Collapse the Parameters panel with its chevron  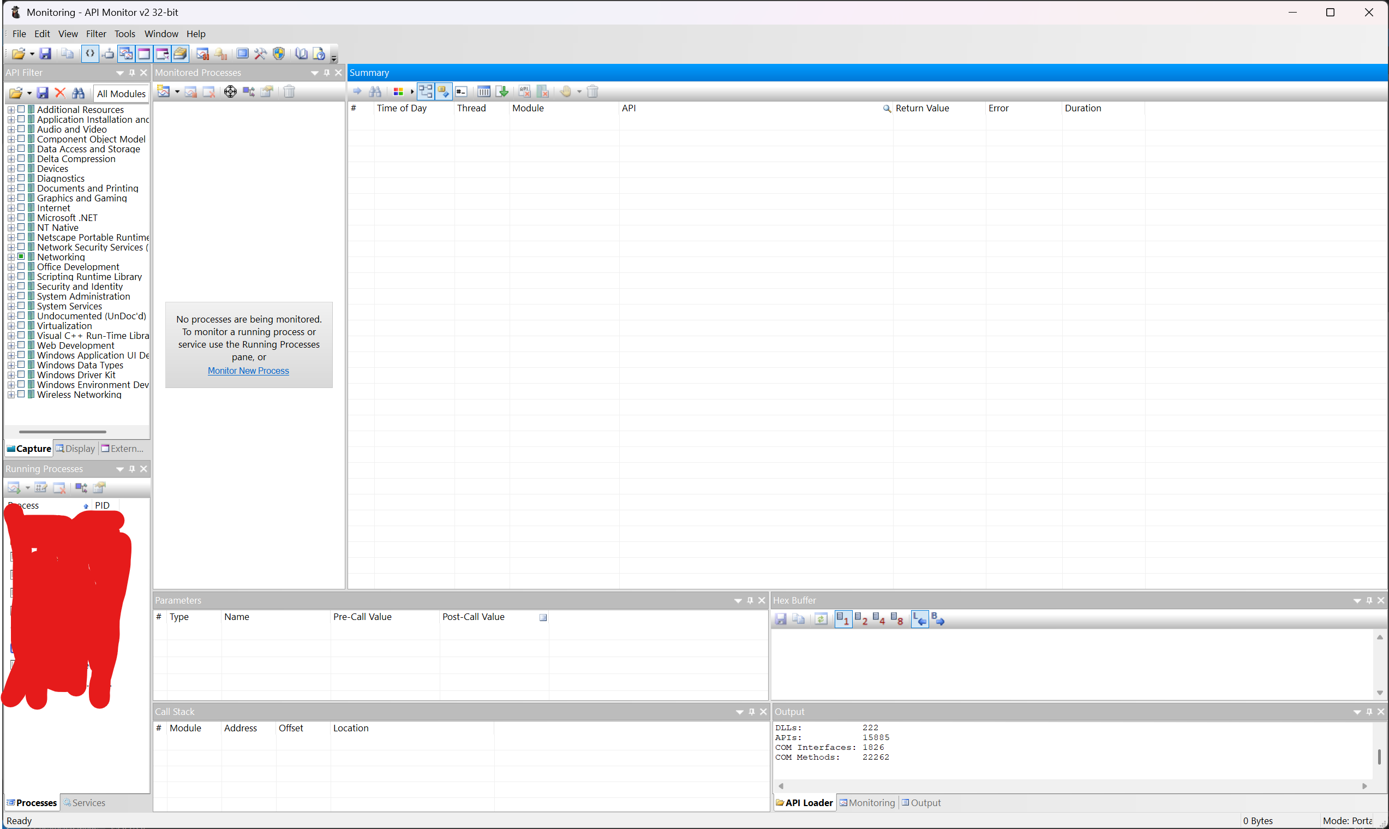737,600
